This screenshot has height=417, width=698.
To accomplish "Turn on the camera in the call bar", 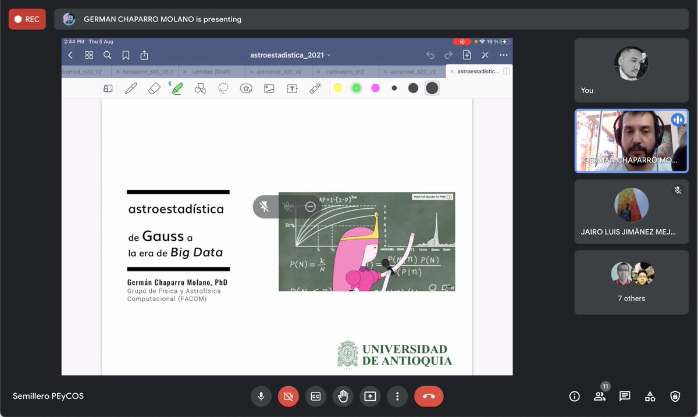I will coord(288,396).
